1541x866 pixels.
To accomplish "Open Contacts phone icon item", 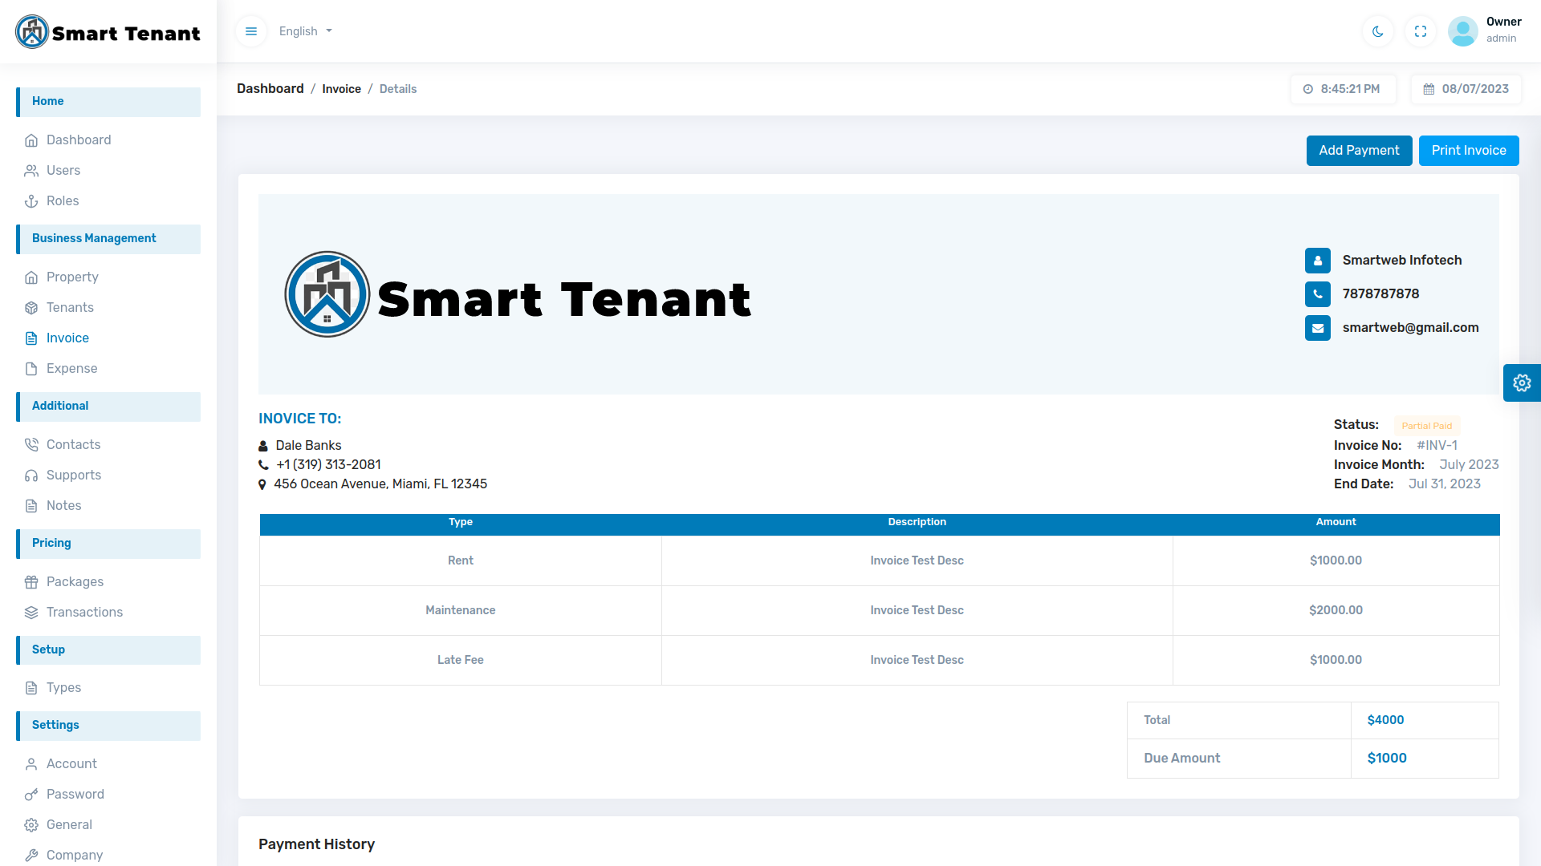I will (x=73, y=445).
